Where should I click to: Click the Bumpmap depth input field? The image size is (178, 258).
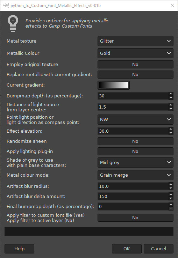tap(133, 96)
